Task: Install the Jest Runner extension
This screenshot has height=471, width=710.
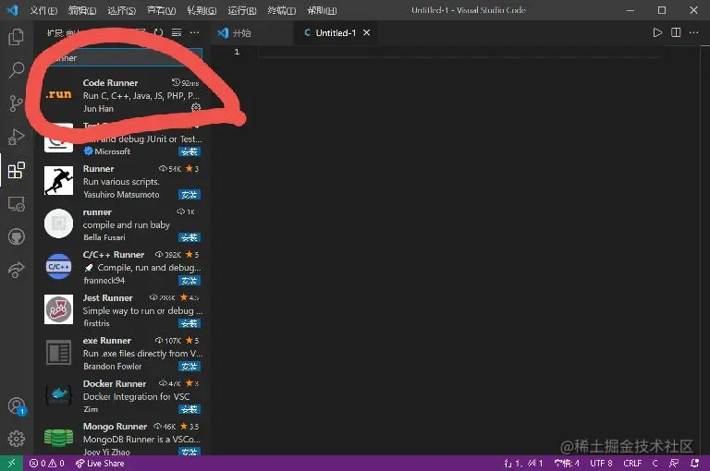Action: click(190, 323)
